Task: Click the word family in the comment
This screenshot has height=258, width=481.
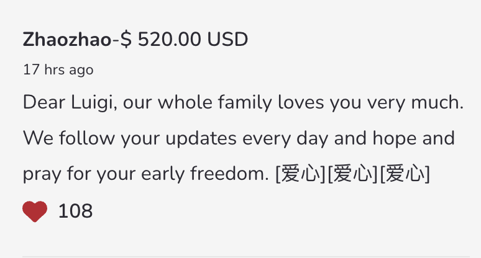Action: 245,102
